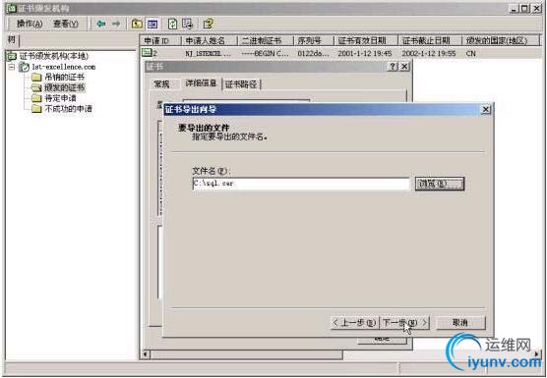The image size is (547, 378).
Task: Click the Up one level folder icon
Action: coord(137,24)
